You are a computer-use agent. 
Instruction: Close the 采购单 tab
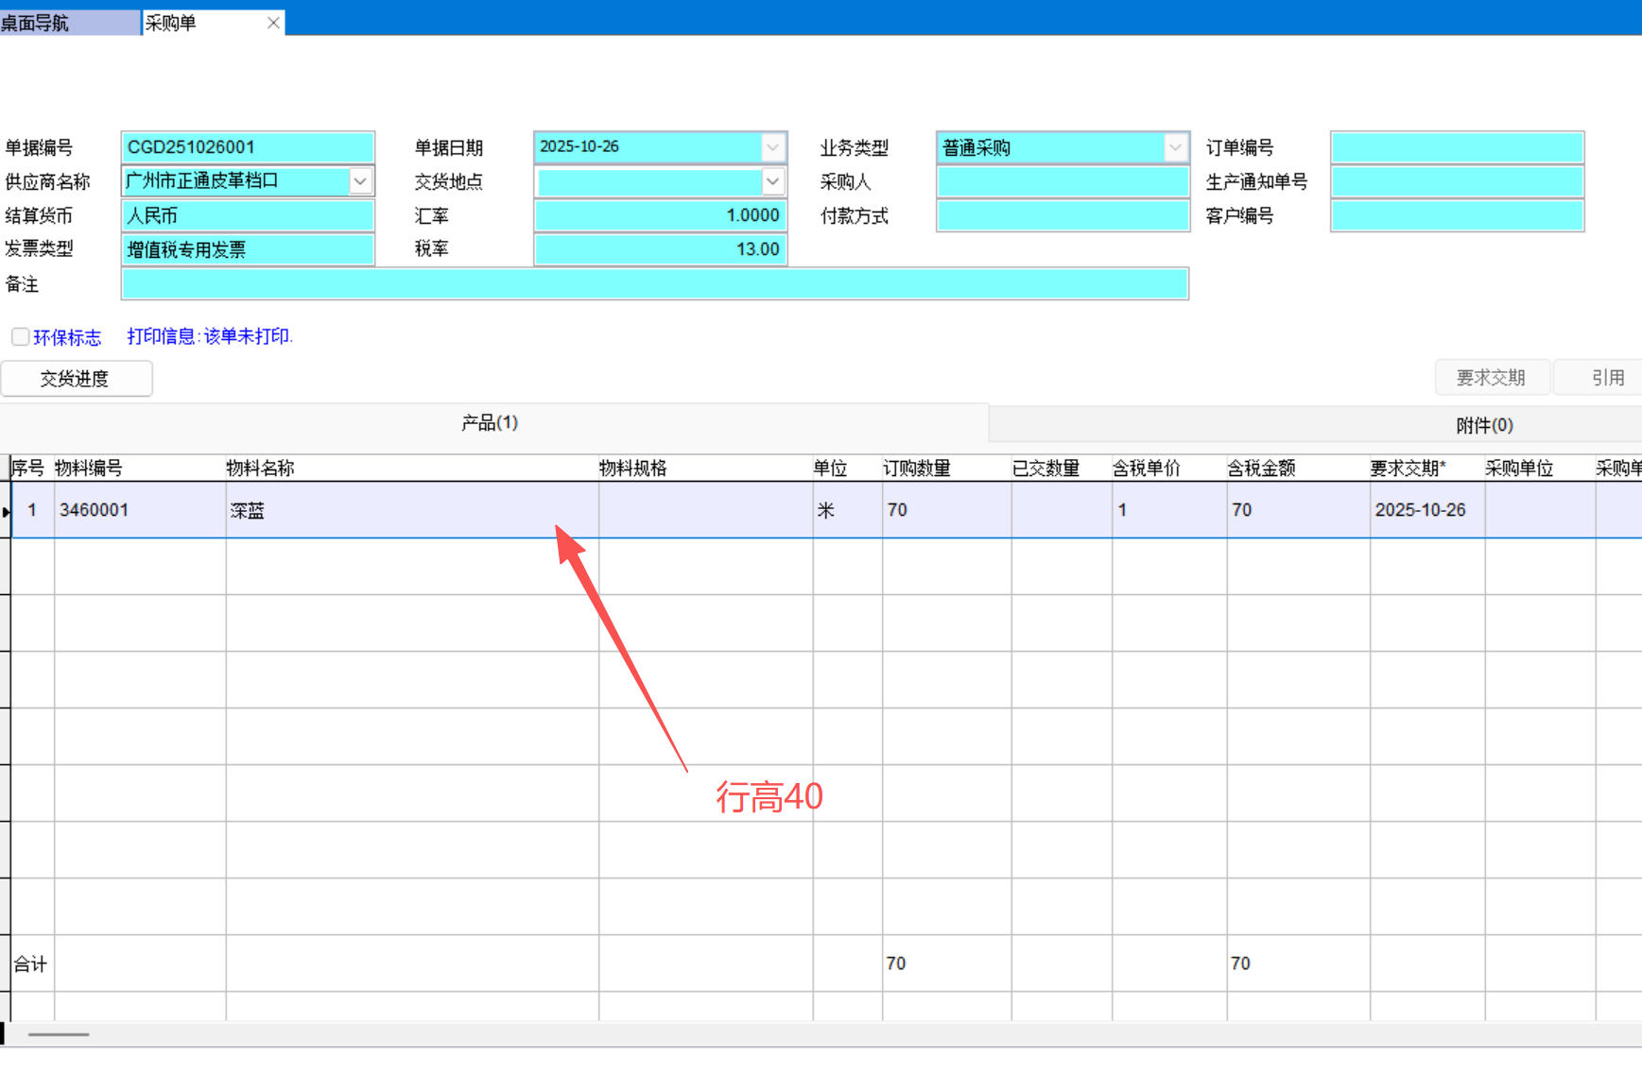point(273,23)
